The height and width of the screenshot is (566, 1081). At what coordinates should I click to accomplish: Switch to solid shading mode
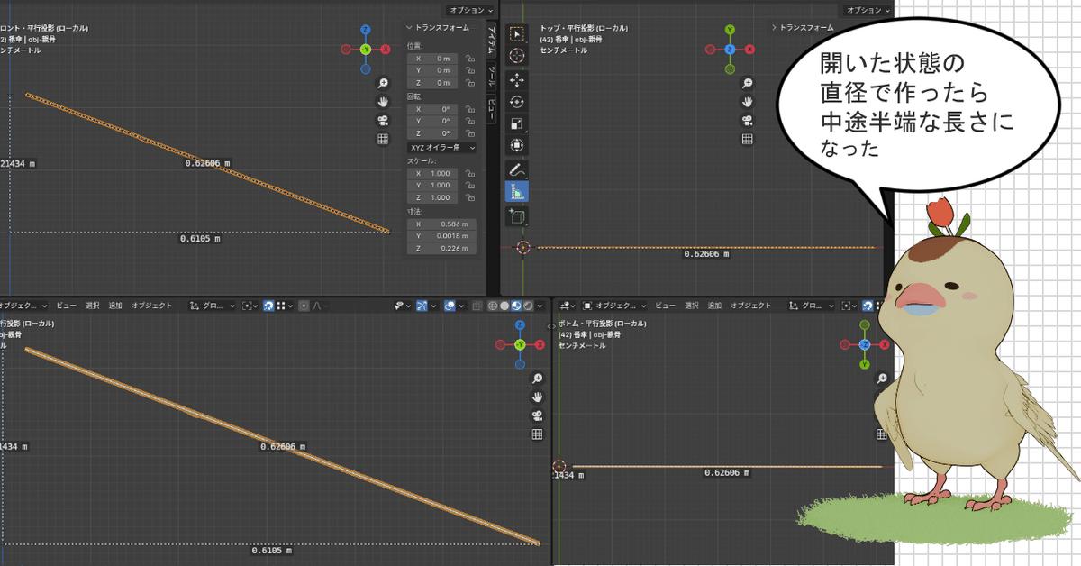pos(505,306)
